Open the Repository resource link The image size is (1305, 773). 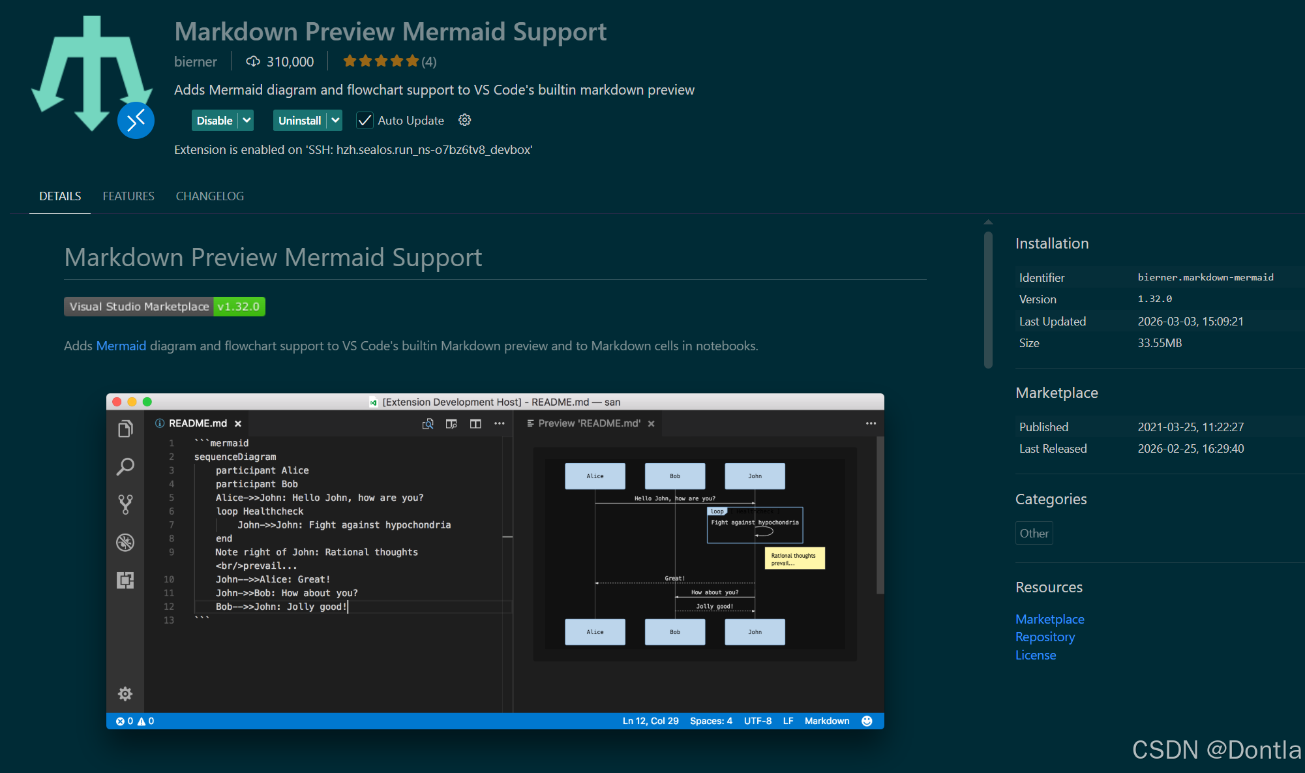[1045, 637]
